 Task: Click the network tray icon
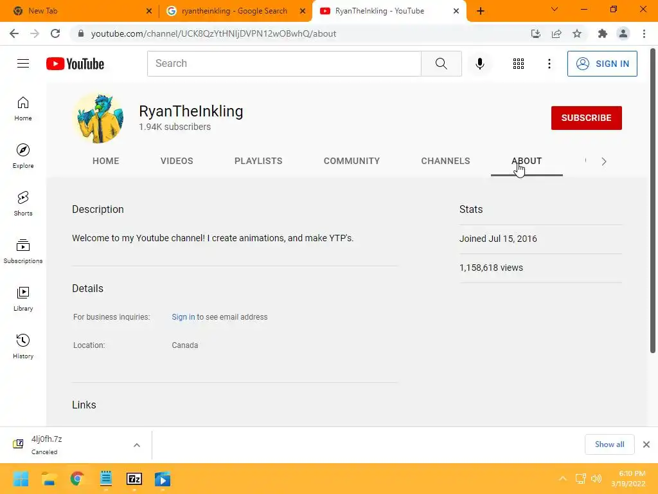pos(580,479)
